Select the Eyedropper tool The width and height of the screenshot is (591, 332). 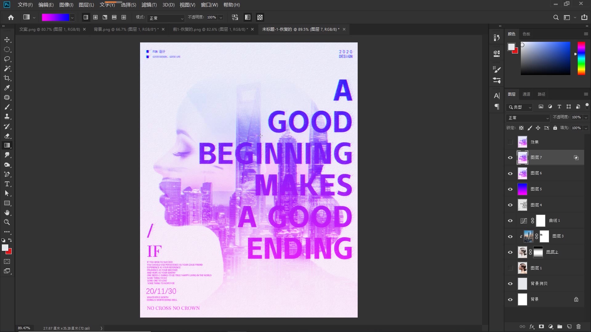coord(7,88)
